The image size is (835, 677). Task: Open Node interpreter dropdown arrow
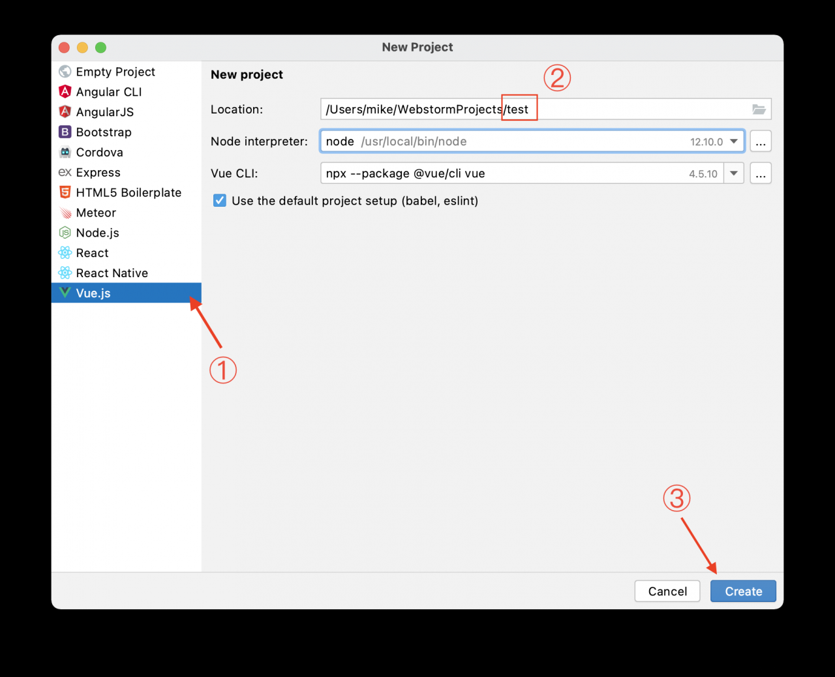click(x=734, y=142)
